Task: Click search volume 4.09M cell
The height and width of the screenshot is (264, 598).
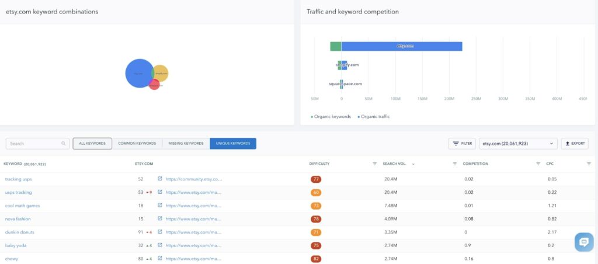Action: coord(391,219)
